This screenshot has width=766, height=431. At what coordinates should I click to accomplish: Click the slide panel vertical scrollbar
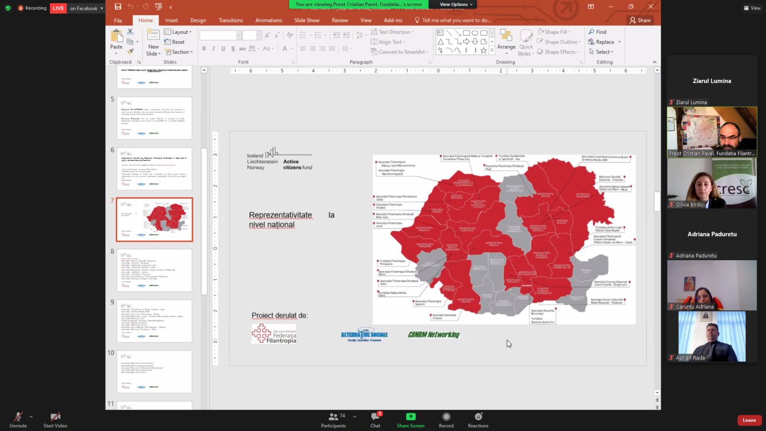tap(204, 221)
